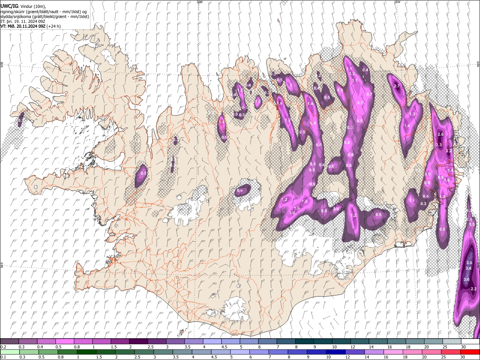
Task: Select the line 'slydda/snjókoma (grátt/bleikt/grænt - mm/1klst)'
Action: (45, 16)
